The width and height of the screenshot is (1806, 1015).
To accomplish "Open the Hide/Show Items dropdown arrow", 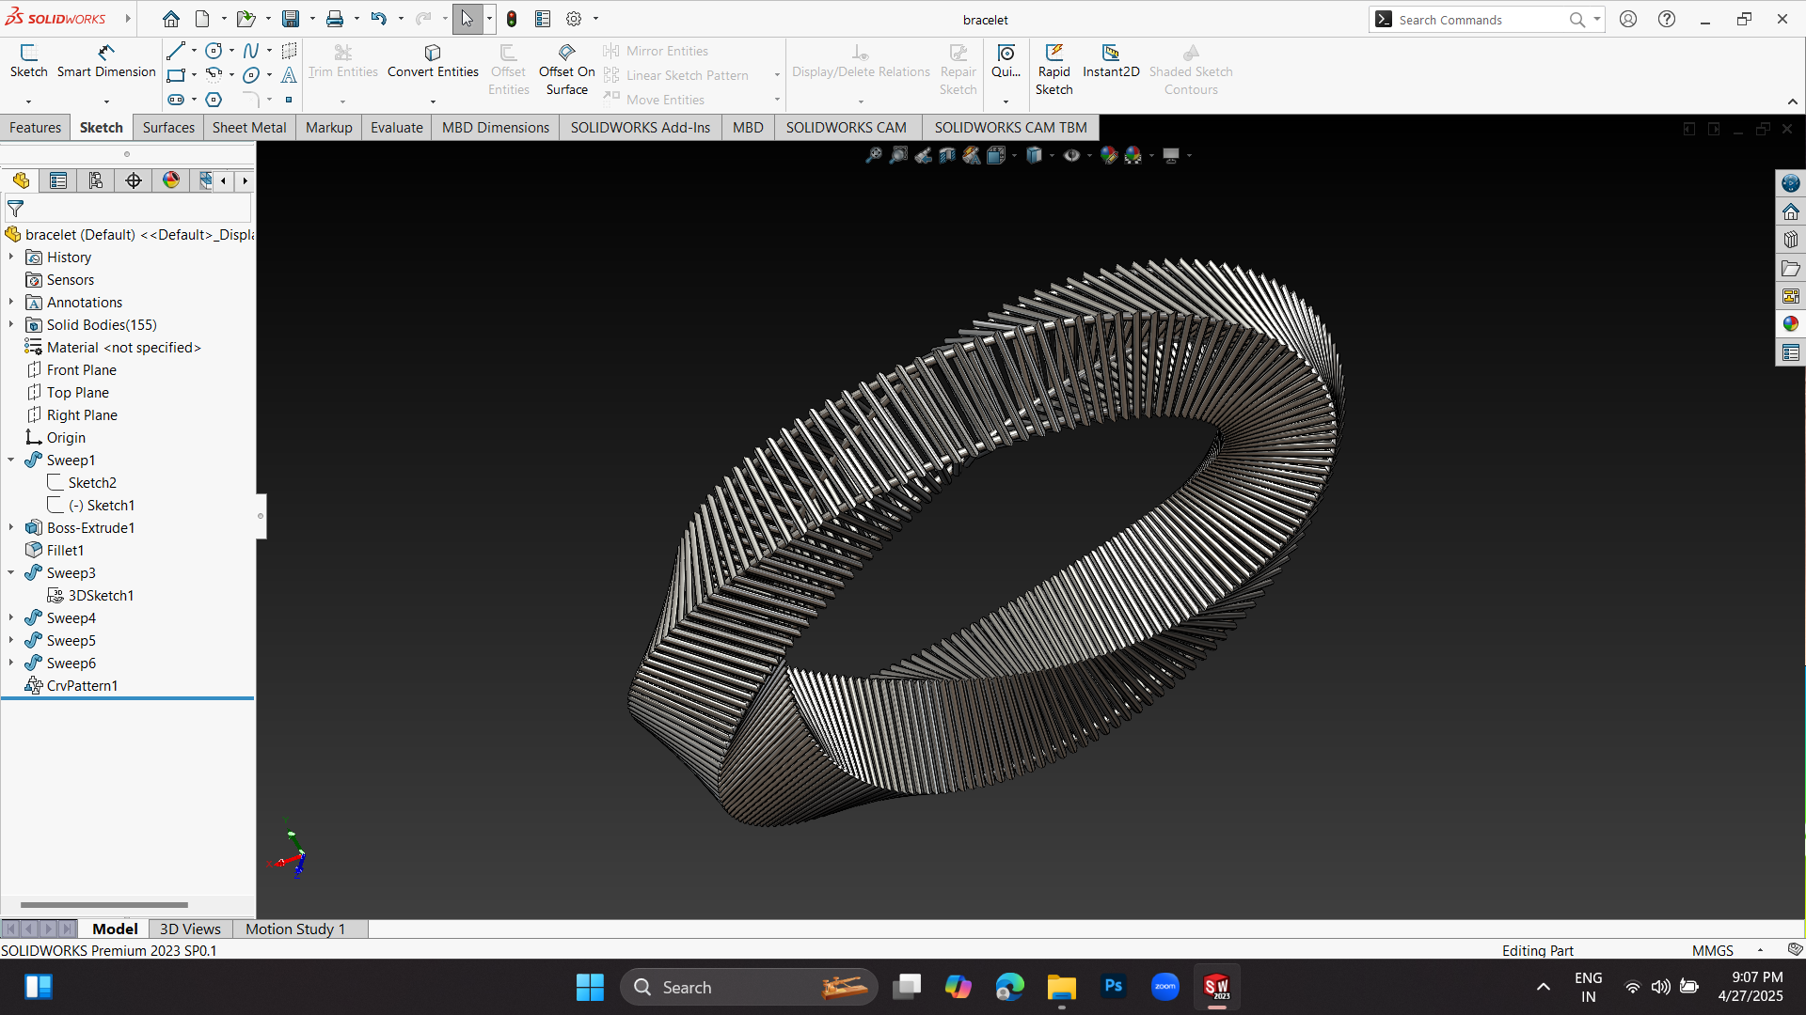I will [1089, 156].
